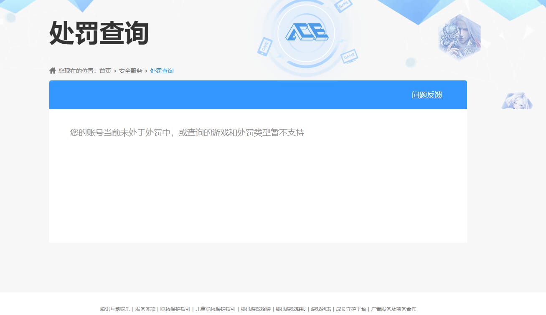Click the punishment query result message text
The width and height of the screenshot is (546, 315).
pyautogui.click(x=187, y=132)
